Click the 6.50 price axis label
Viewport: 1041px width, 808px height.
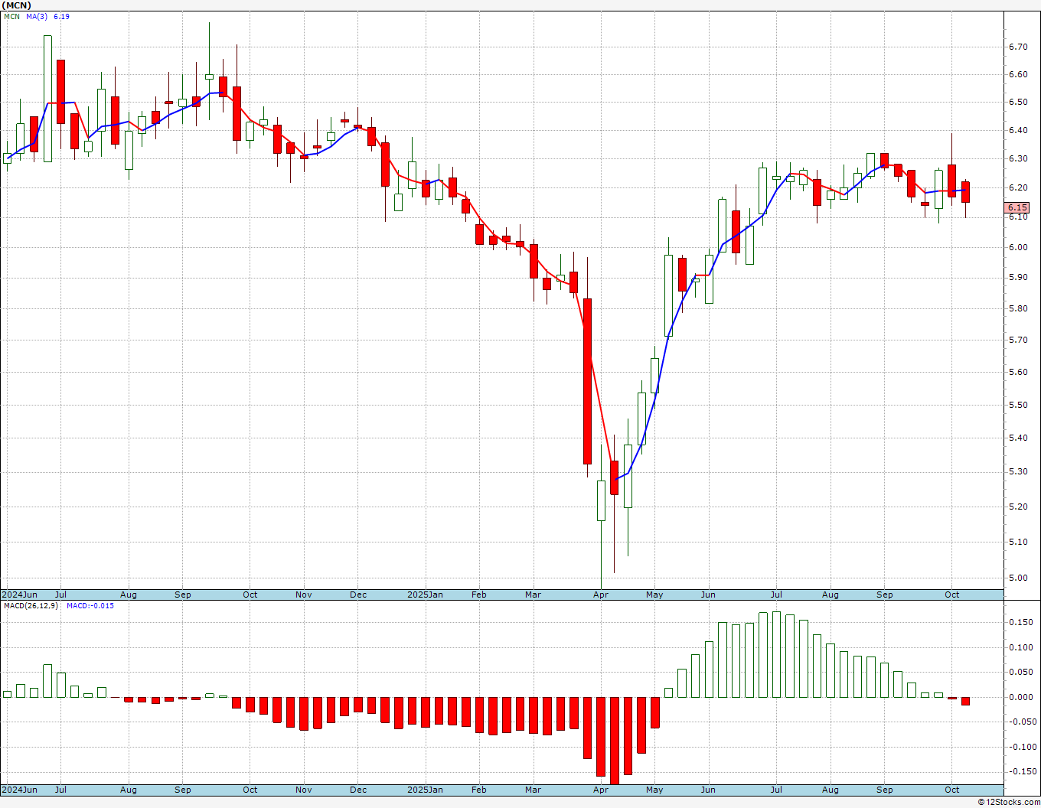(1018, 102)
